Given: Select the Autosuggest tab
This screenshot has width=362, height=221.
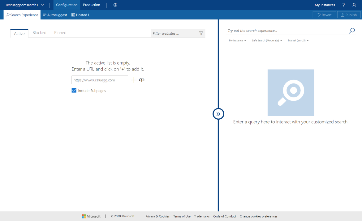Looking at the screenshot, I should click(x=55, y=15).
